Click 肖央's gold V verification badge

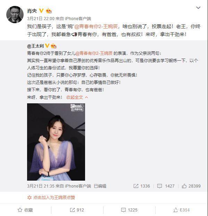(41, 11)
